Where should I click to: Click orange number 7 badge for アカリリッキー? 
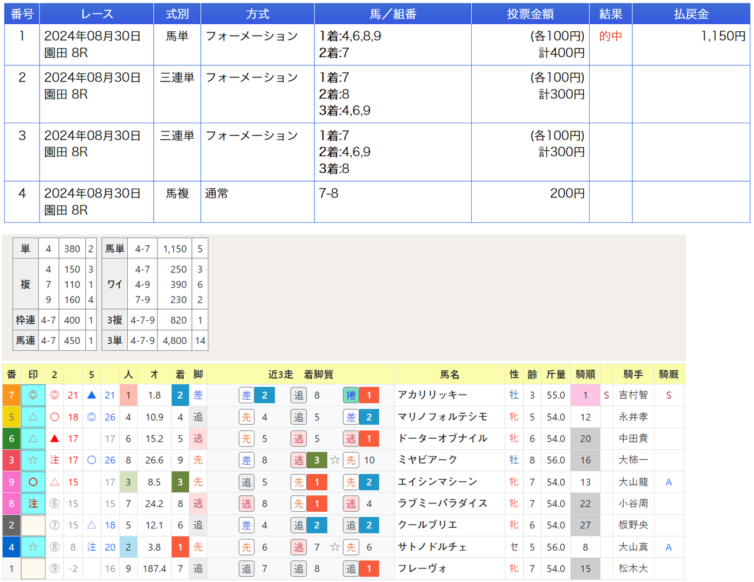click(x=11, y=395)
